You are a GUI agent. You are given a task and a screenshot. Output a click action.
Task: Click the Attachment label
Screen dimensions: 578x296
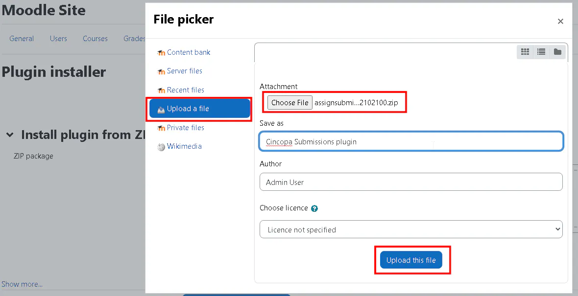coord(278,87)
